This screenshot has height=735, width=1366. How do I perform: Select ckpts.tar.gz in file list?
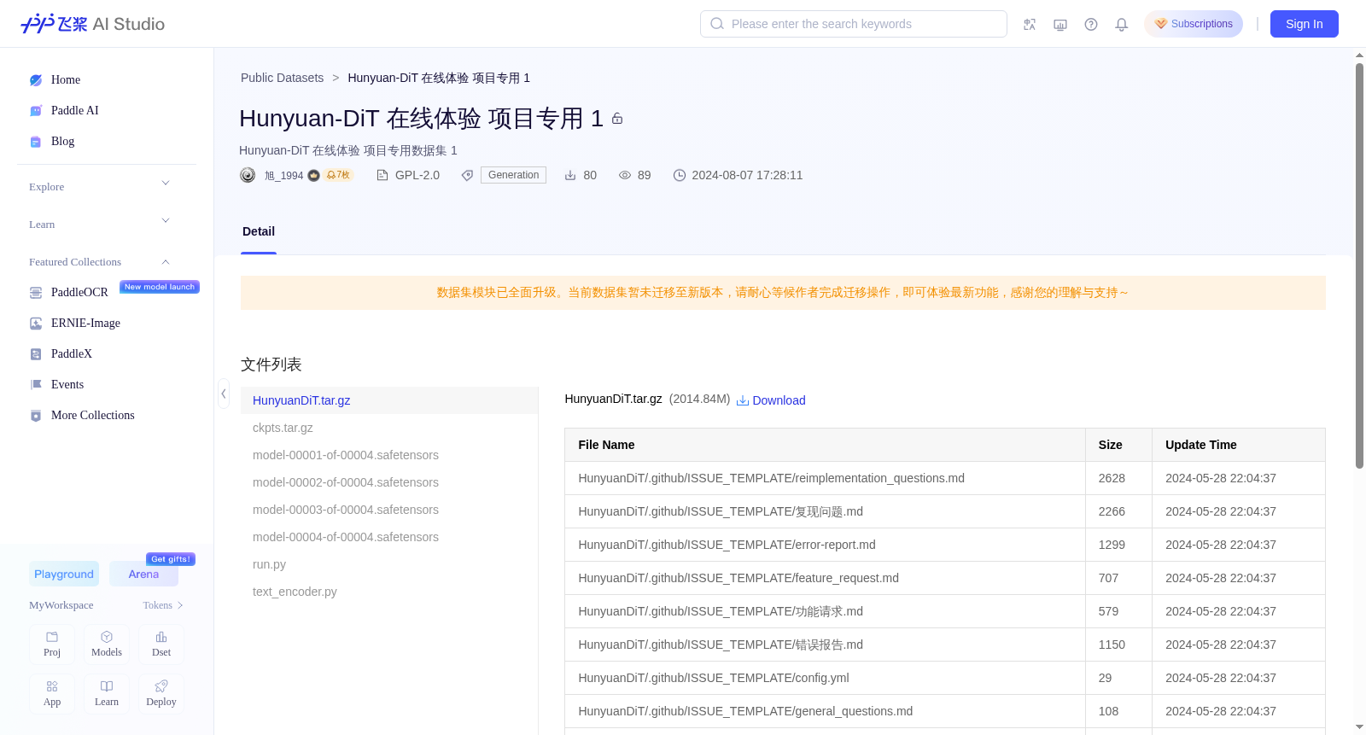coord(389,428)
